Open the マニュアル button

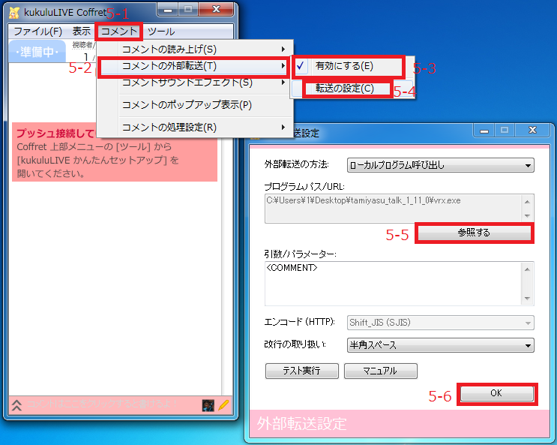[x=381, y=371]
